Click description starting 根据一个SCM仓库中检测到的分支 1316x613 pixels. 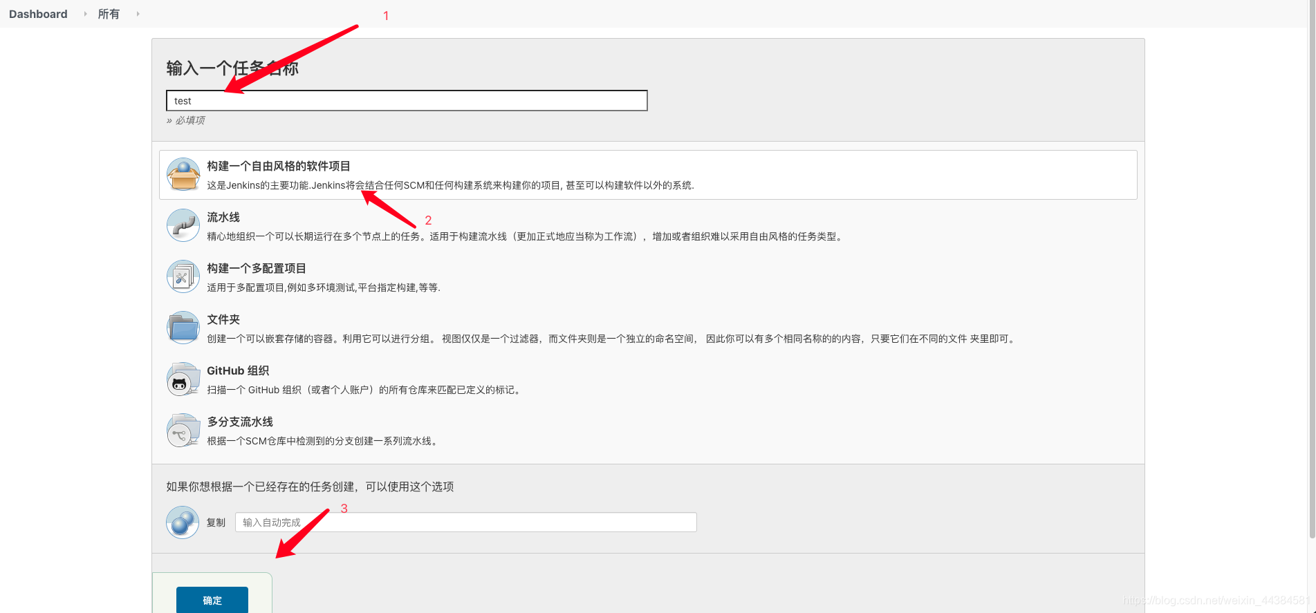(x=324, y=441)
